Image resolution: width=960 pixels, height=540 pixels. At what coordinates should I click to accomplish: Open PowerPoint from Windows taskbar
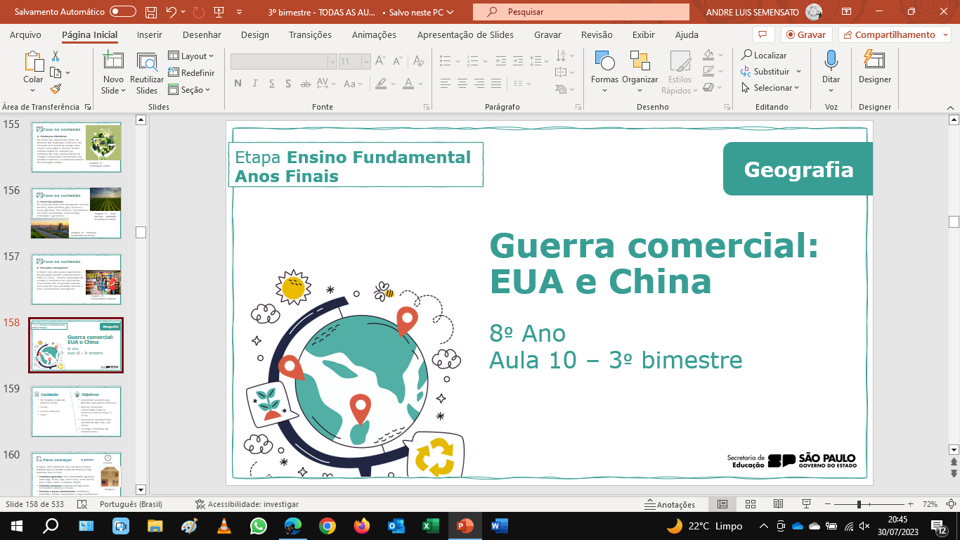click(x=465, y=525)
